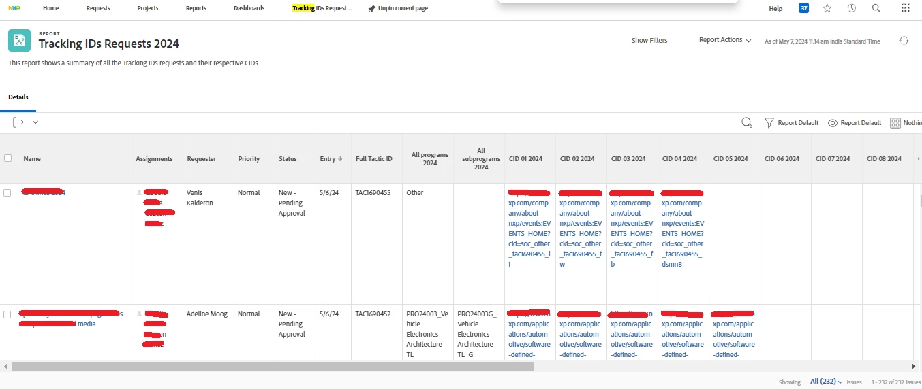Go to the Home menu

(50, 8)
